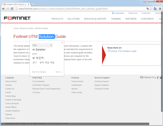Open Contact Us footer link
The height and width of the screenshot is (126, 163).
point(10,89)
